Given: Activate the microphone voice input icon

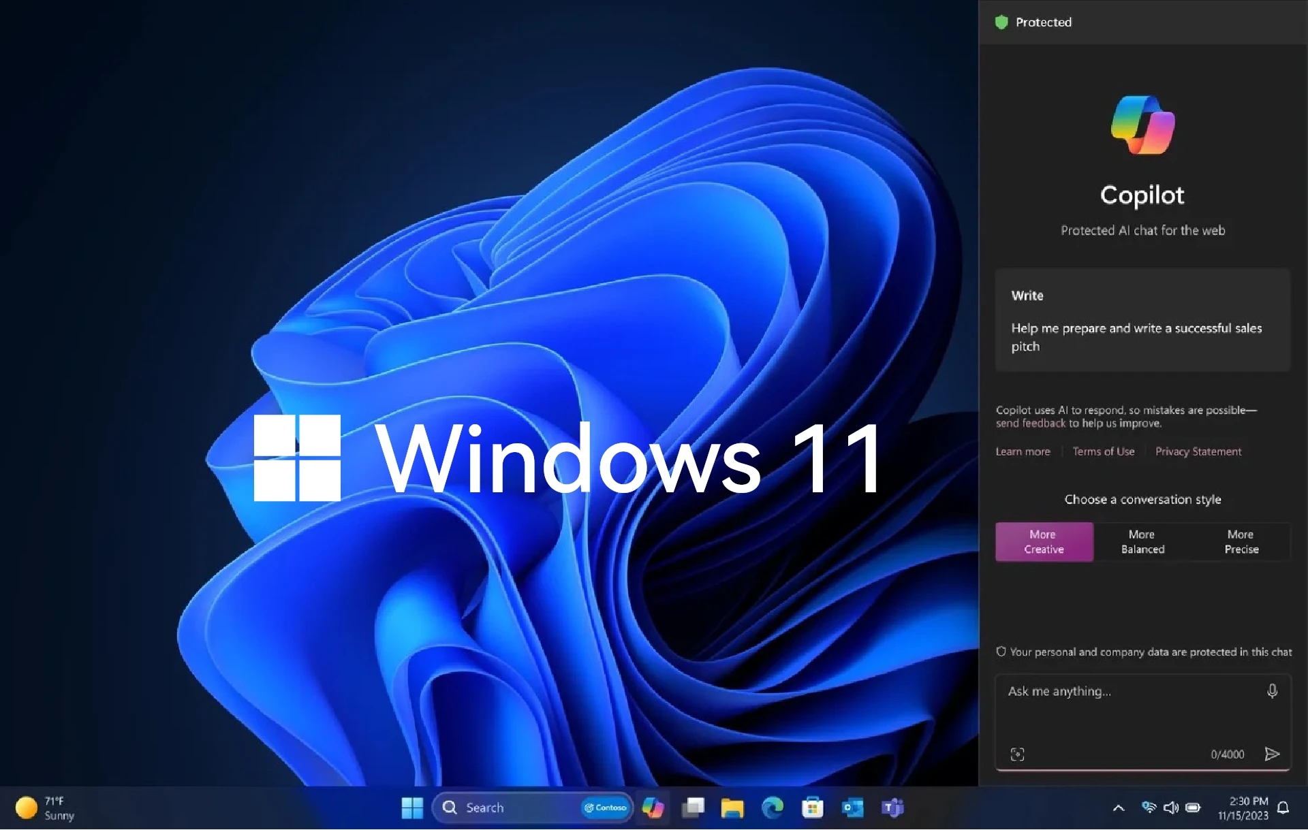Looking at the screenshot, I should [x=1272, y=691].
